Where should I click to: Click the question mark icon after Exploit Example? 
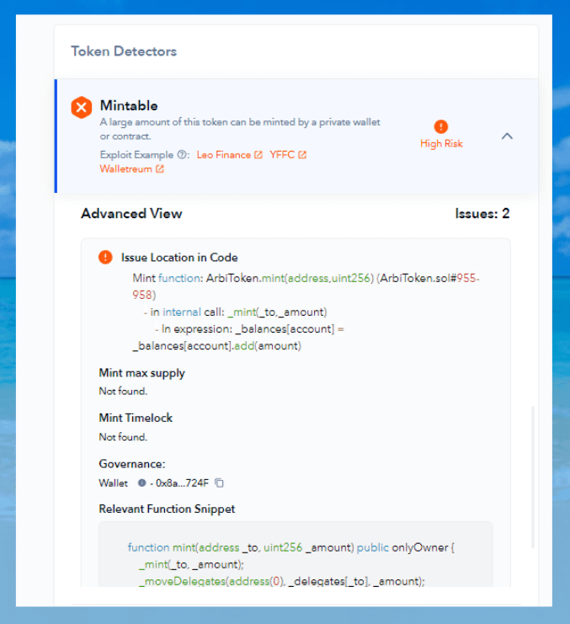(x=181, y=155)
